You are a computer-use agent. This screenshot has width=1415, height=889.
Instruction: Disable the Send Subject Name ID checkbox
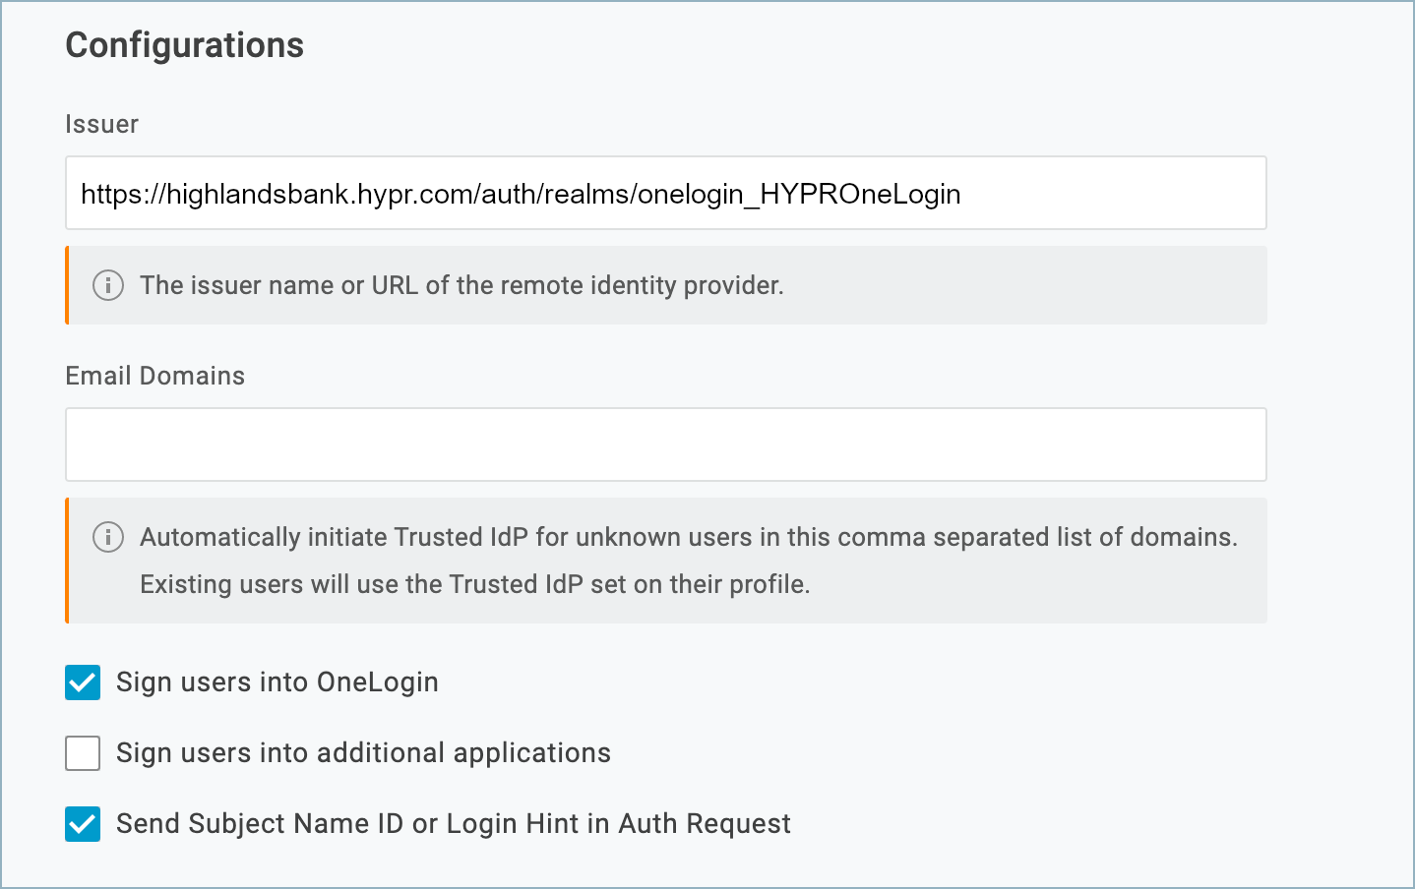pos(83,824)
